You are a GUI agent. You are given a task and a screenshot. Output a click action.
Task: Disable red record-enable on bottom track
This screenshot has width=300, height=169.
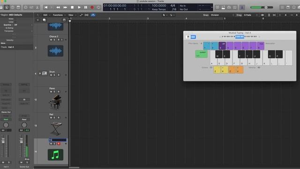(x=59, y=144)
